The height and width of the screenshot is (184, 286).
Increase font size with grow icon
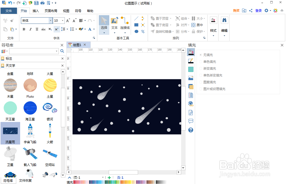(68, 21)
